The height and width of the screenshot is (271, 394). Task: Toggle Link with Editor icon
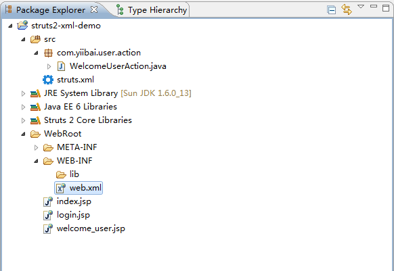pos(347,9)
